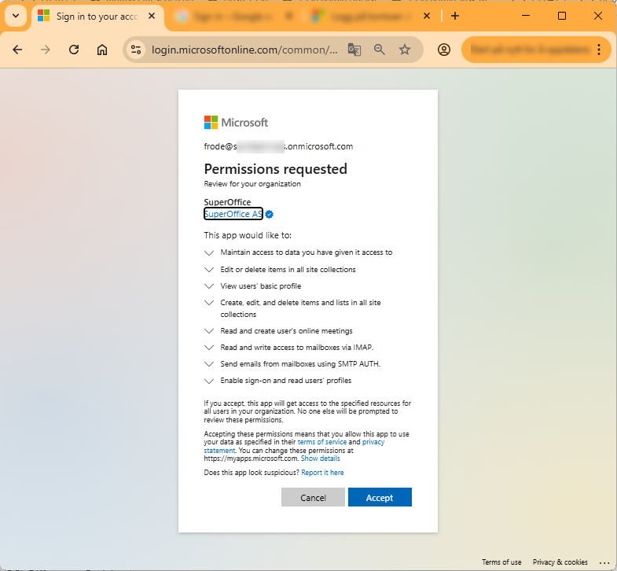
Task: Cancel the permissions request
Action: [313, 497]
